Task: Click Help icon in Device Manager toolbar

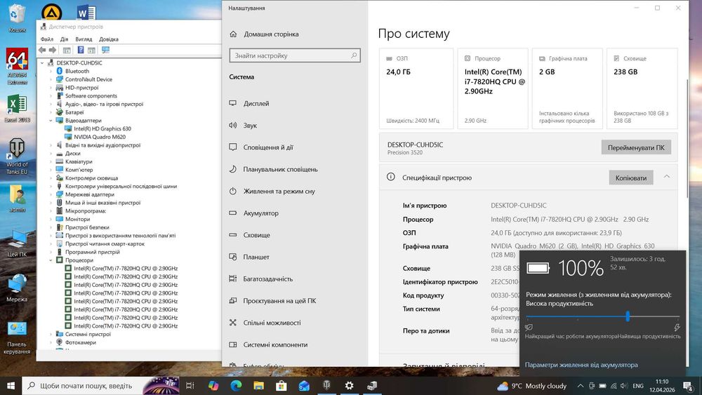Action: [x=81, y=50]
